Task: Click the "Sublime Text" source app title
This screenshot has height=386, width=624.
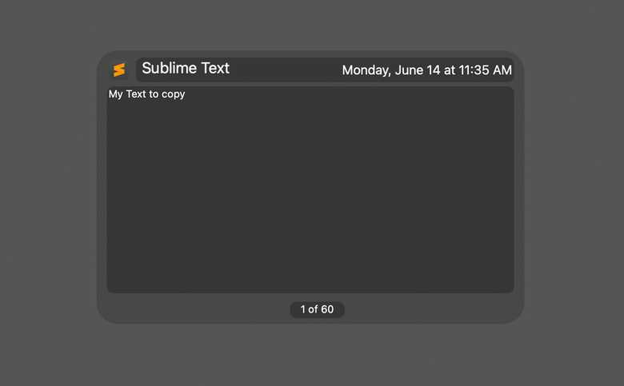Action: coord(186,69)
